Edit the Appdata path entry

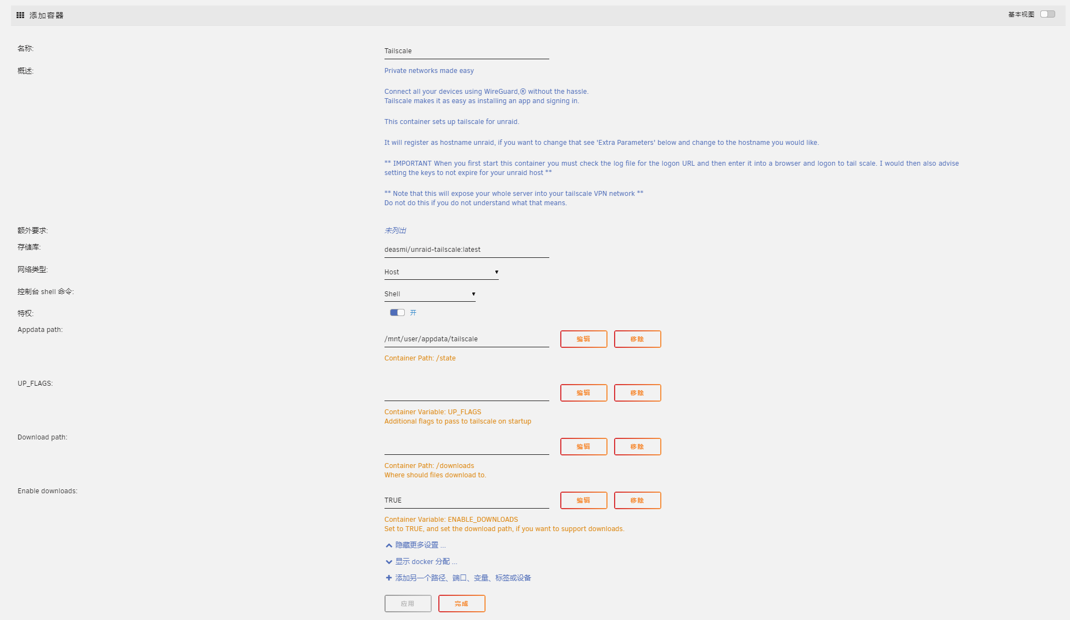tap(583, 339)
